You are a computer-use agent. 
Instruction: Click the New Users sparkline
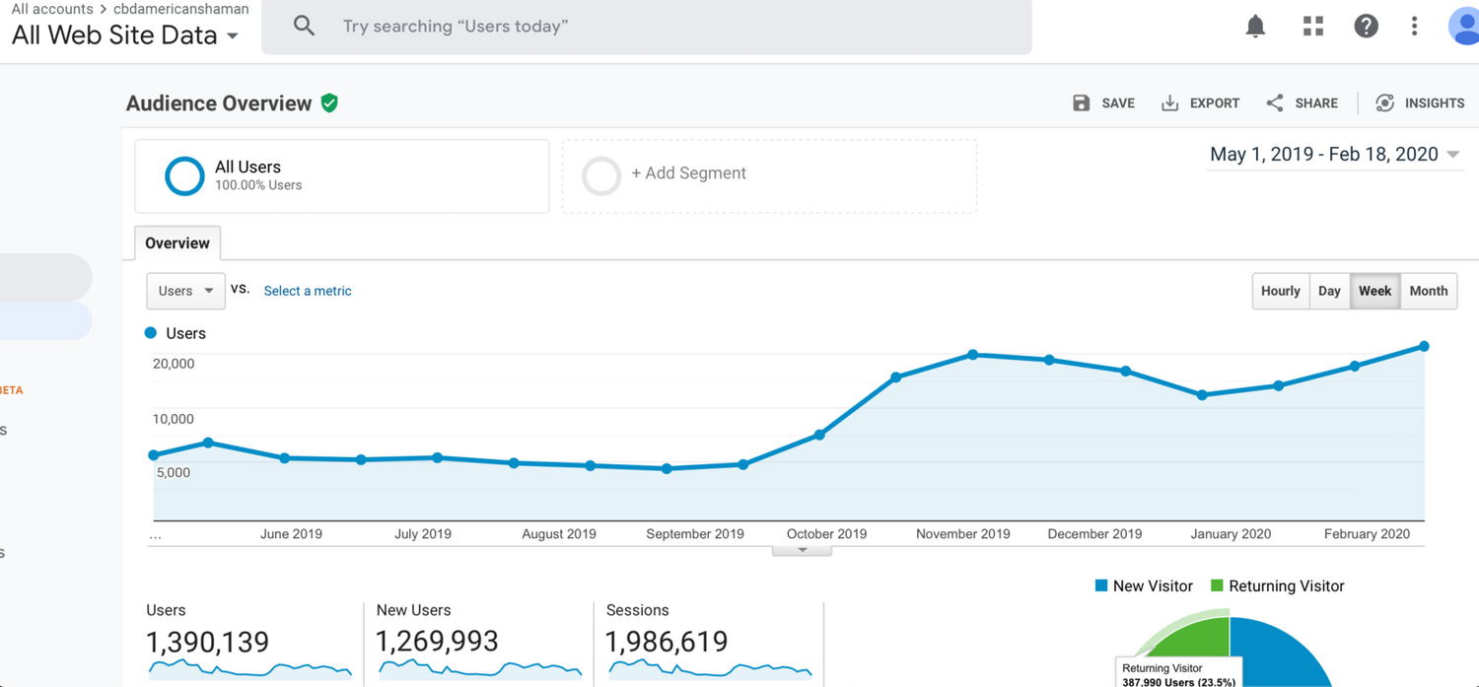click(480, 669)
